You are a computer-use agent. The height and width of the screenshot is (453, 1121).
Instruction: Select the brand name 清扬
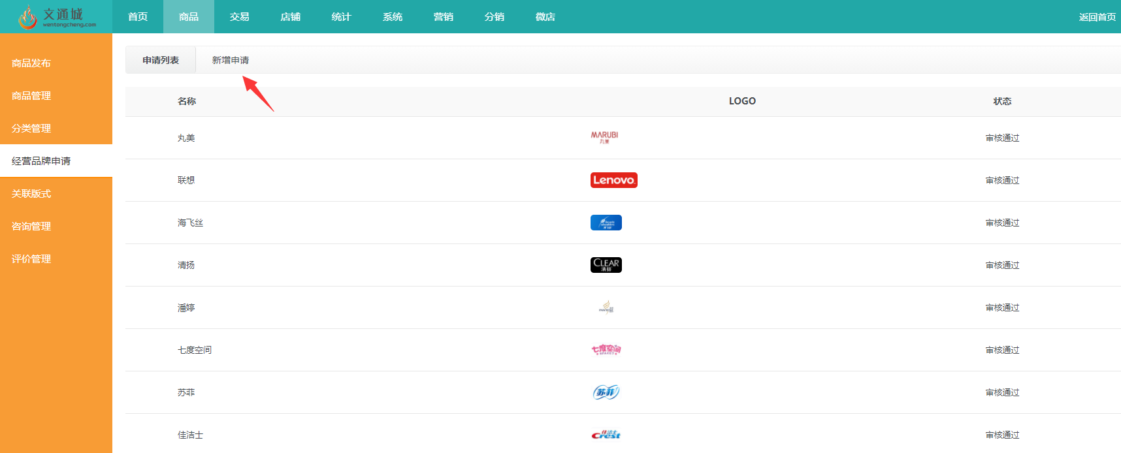(186, 265)
